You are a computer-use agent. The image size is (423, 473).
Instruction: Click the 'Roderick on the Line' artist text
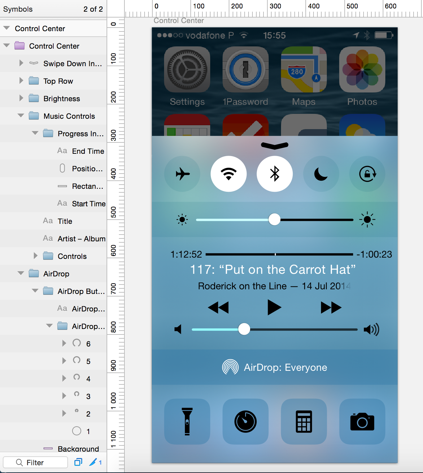(x=242, y=286)
